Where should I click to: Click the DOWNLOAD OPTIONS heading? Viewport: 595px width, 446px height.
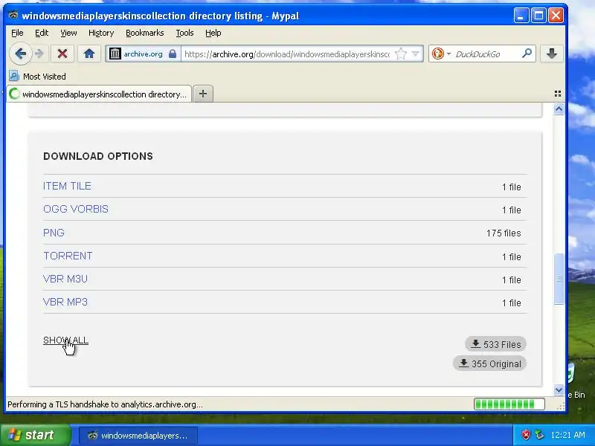pos(98,156)
